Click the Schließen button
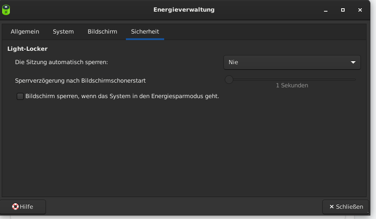The image size is (376, 219). click(x=345, y=207)
